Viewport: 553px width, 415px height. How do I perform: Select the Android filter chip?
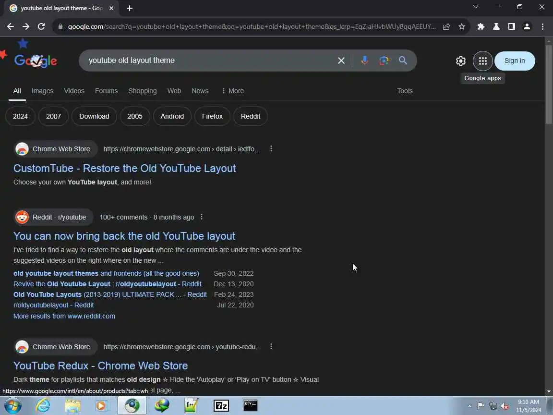click(172, 116)
